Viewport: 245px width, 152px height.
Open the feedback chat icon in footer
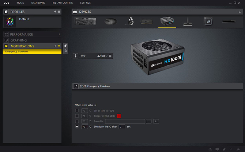point(217,149)
